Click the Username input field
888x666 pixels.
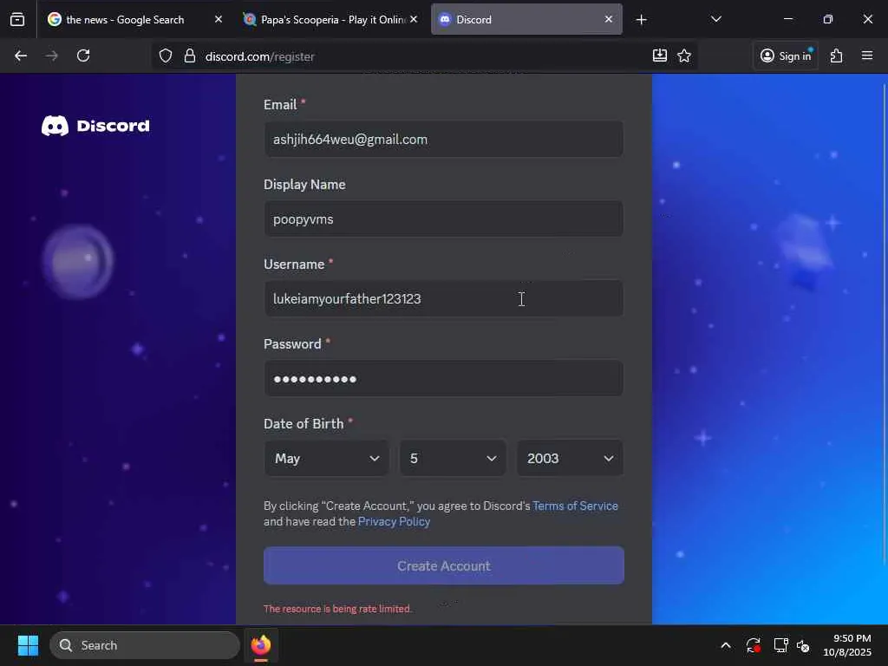[x=443, y=298]
